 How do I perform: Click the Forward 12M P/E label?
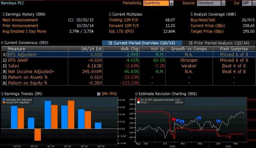point(124,26)
